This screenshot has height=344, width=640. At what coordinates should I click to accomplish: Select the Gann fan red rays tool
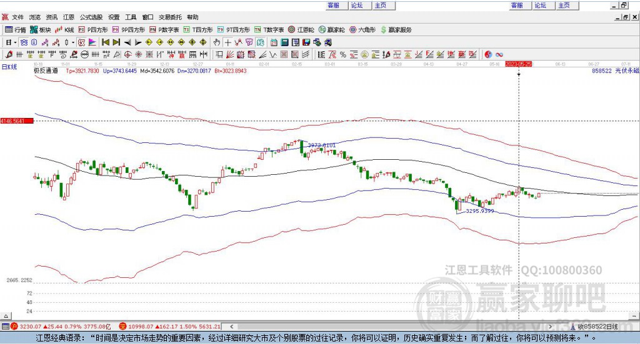pyautogui.click(x=230, y=54)
